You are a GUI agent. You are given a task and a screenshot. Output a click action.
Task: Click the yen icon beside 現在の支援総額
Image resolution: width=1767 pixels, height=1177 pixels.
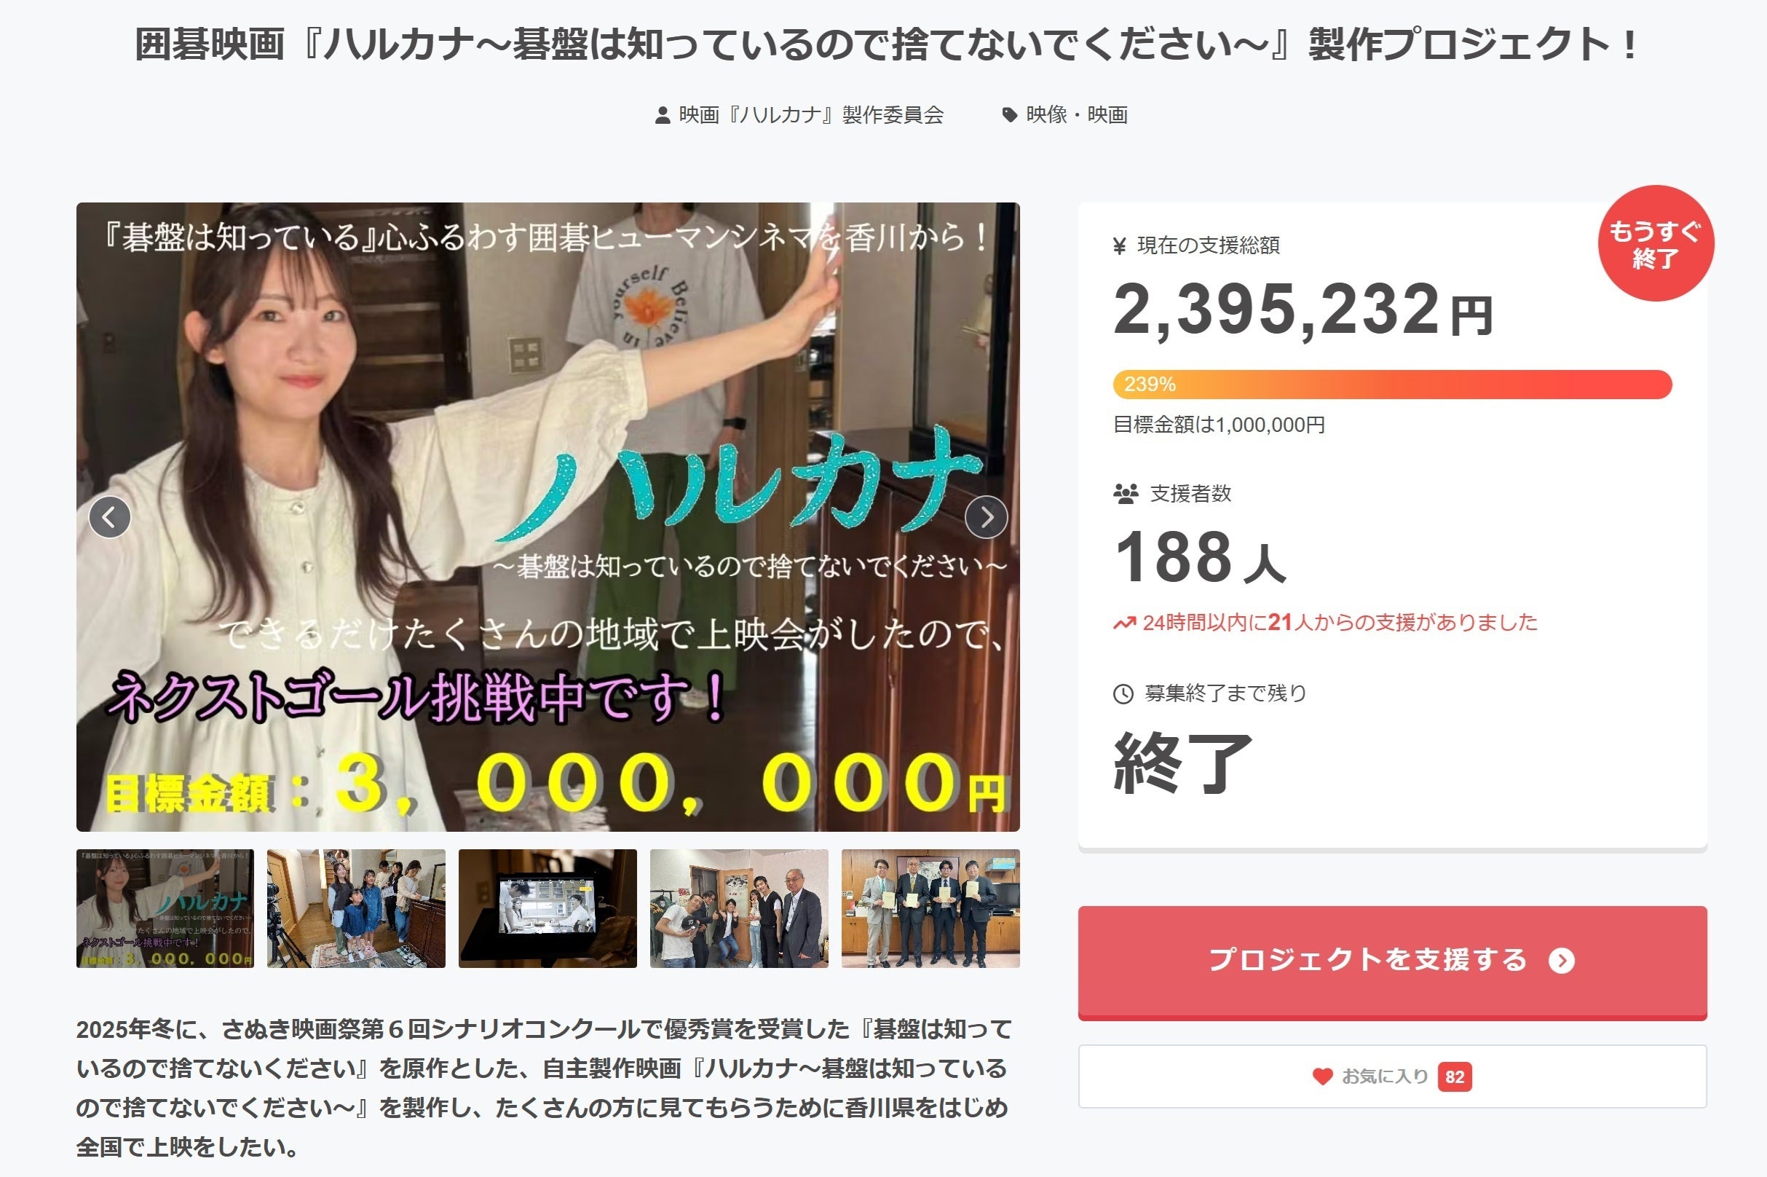click(x=1120, y=245)
